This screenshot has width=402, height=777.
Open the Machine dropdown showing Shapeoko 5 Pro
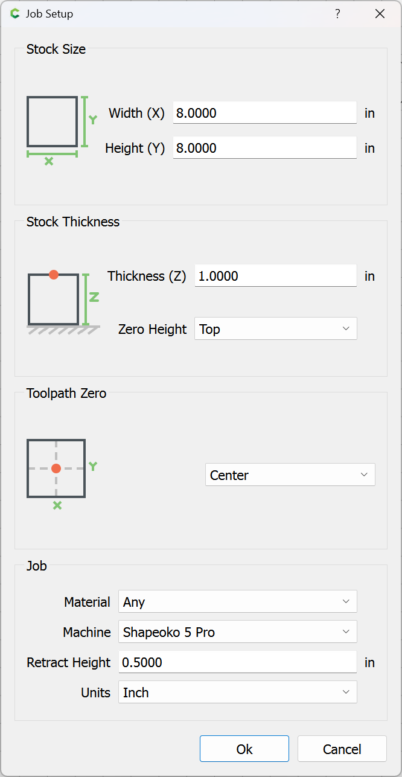click(x=238, y=632)
